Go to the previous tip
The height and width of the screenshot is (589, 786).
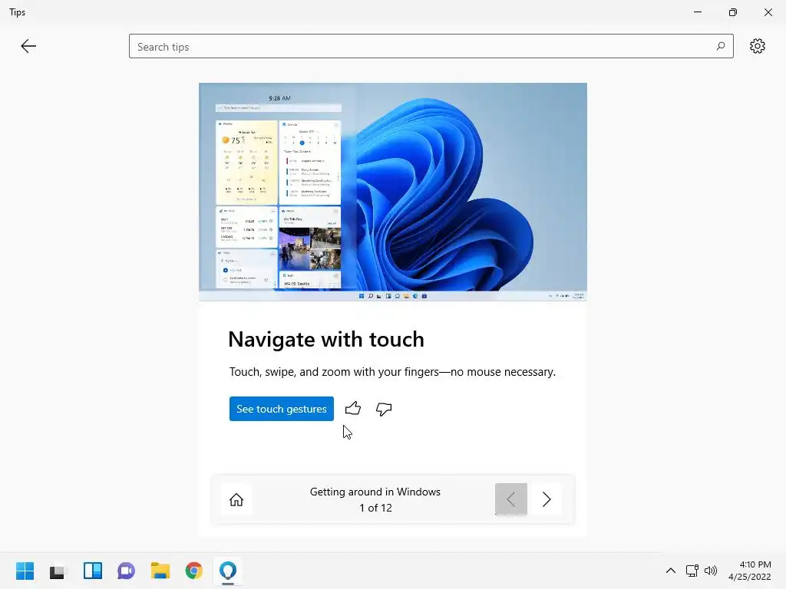pyautogui.click(x=510, y=499)
